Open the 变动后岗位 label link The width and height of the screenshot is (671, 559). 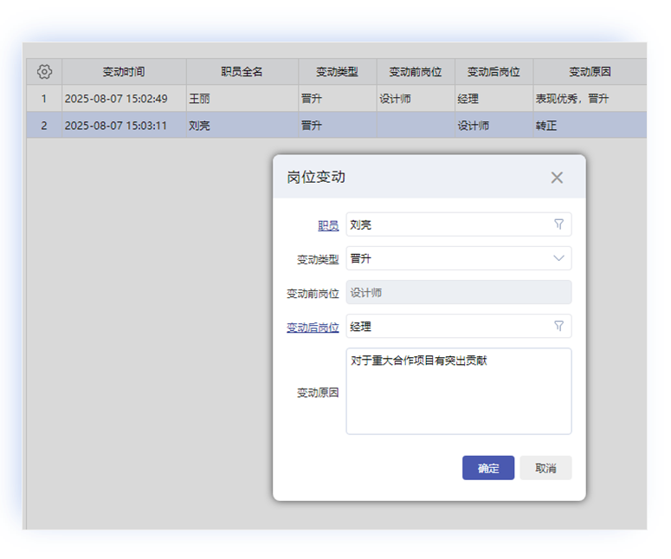coord(313,327)
